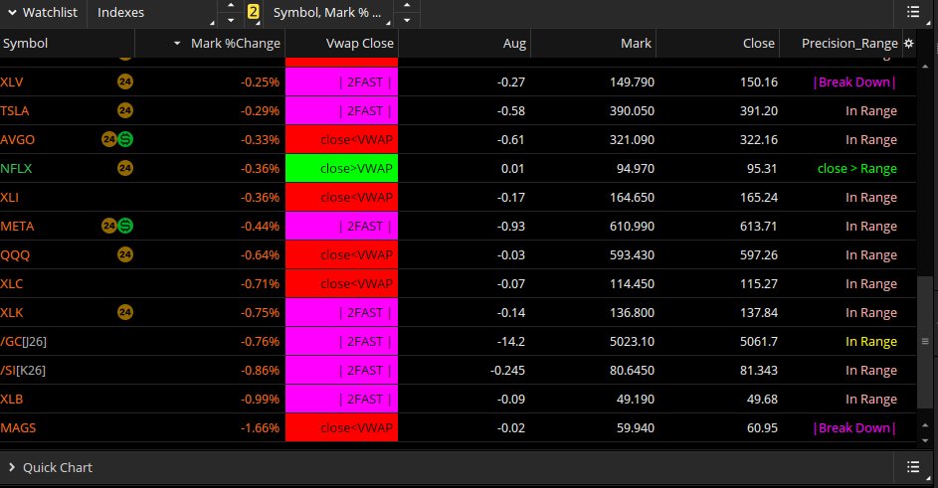Click Mark value 390.050 for TSLA
Image resolution: width=938 pixels, height=488 pixels.
(x=632, y=110)
